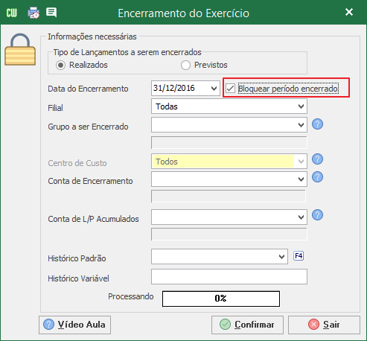
Task: Click the golden padlock icon
Action: point(20,50)
